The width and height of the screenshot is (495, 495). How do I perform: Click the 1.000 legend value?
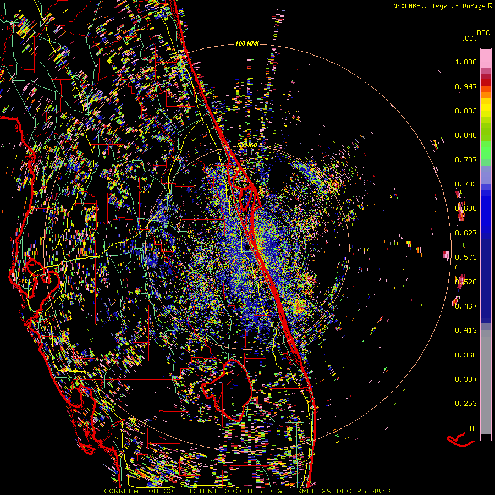466,62
